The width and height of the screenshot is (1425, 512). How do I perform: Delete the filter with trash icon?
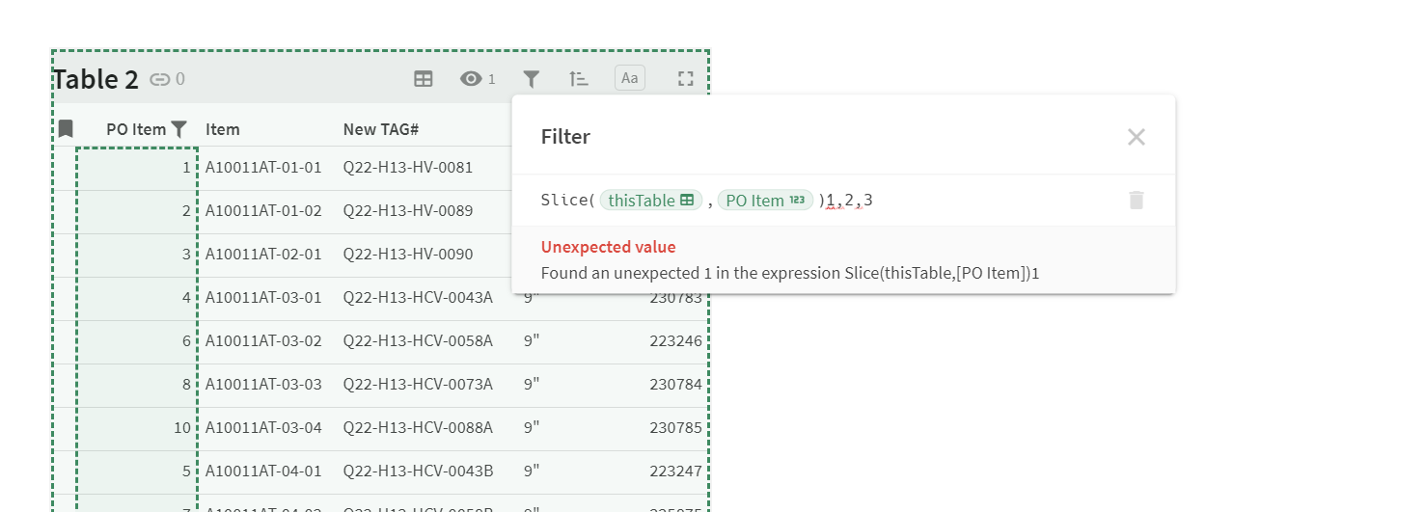tap(1137, 201)
